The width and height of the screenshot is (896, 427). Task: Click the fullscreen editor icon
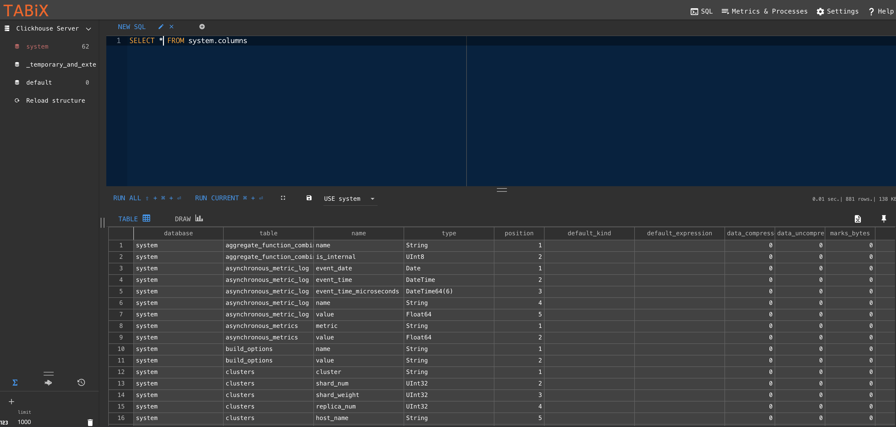(x=283, y=198)
